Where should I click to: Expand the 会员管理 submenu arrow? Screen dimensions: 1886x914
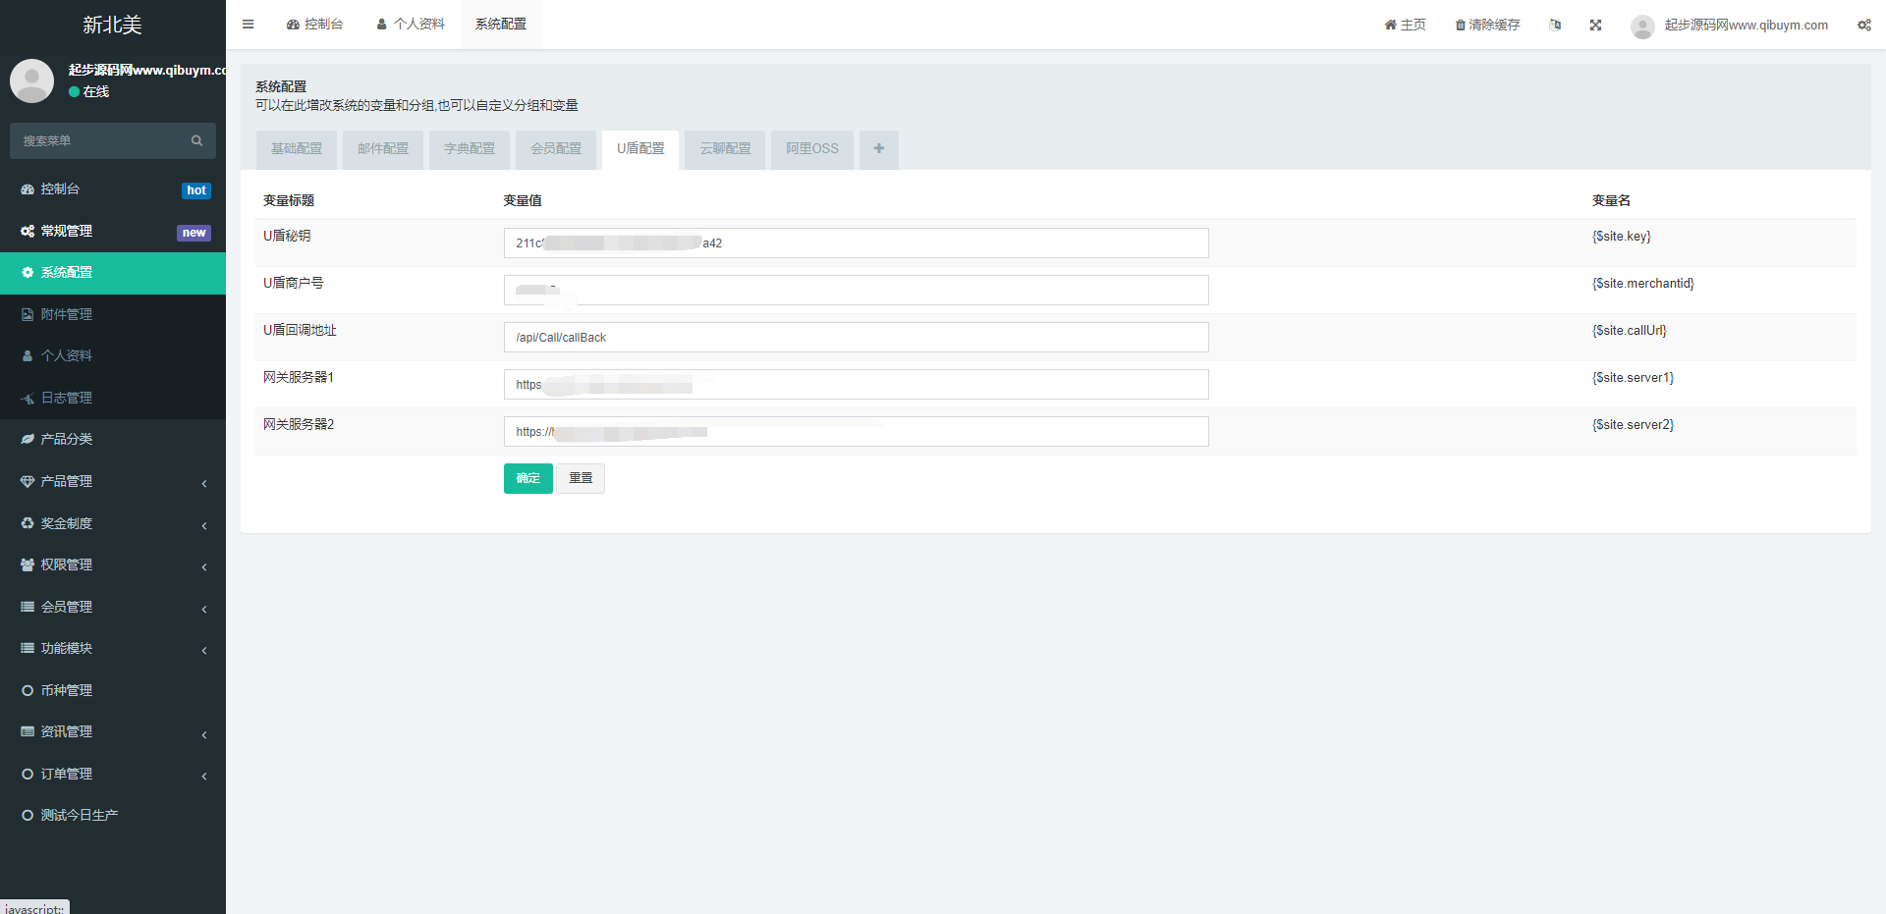(x=204, y=609)
